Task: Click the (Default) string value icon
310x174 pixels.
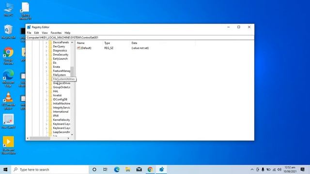Action: (78, 48)
